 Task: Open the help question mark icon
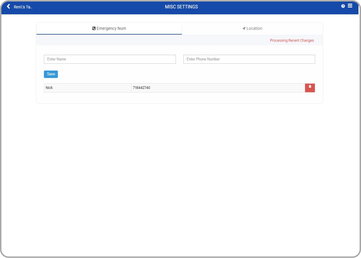[343, 6]
